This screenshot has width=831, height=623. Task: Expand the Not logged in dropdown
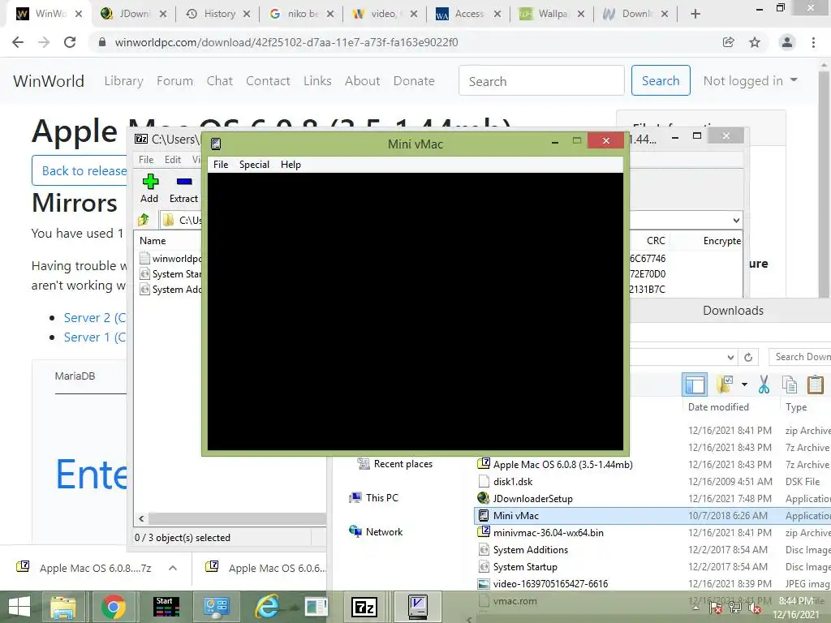(750, 80)
